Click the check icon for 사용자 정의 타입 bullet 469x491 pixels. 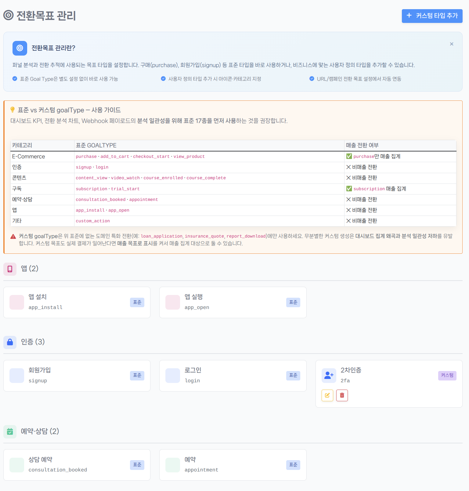(x=163, y=79)
